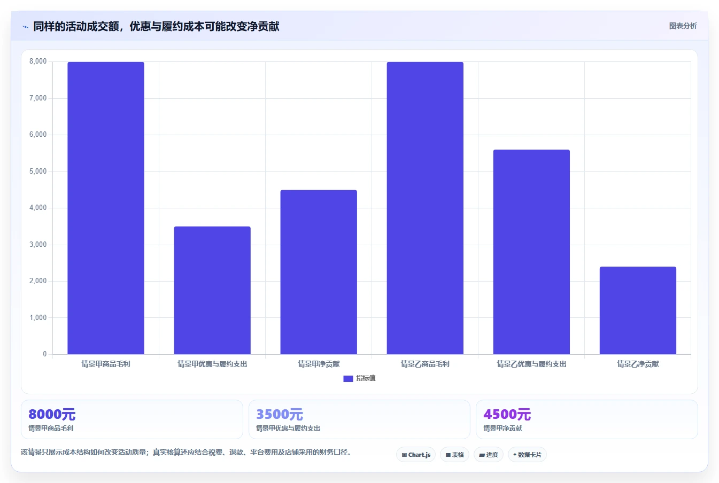Click the 情景乙优惠与履约支出 x-axis label
The image size is (719, 483).
[531, 364]
